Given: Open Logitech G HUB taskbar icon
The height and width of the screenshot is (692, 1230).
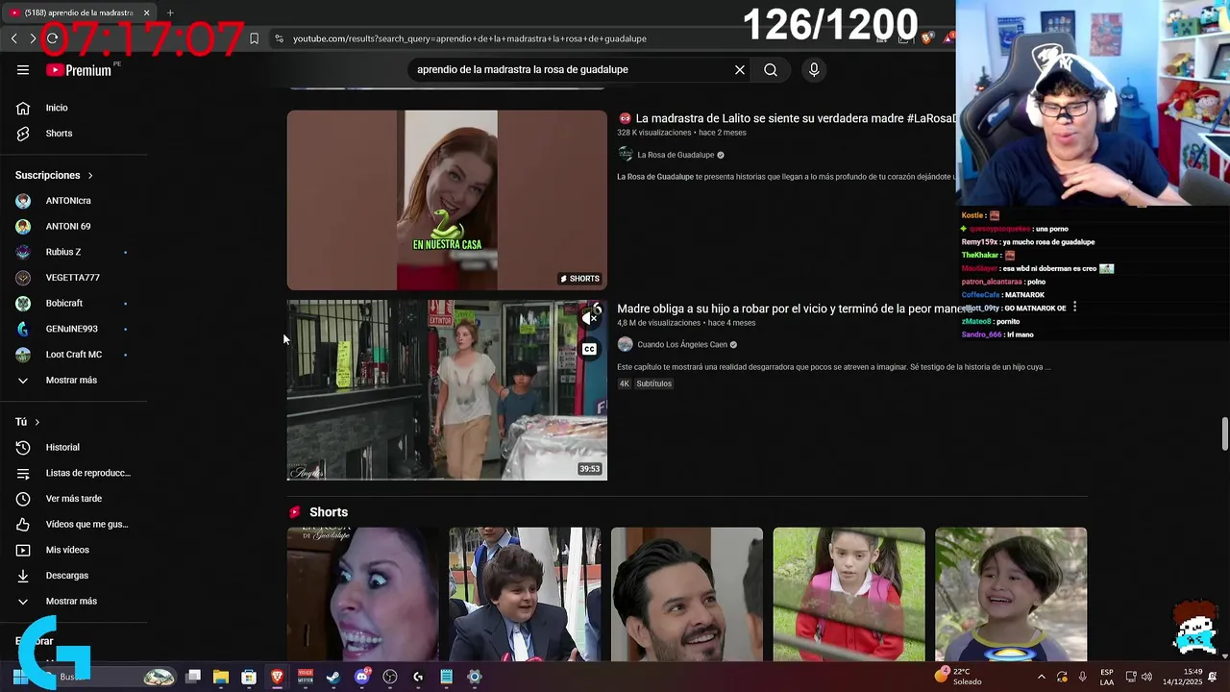Looking at the screenshot, I should (418, 677).
